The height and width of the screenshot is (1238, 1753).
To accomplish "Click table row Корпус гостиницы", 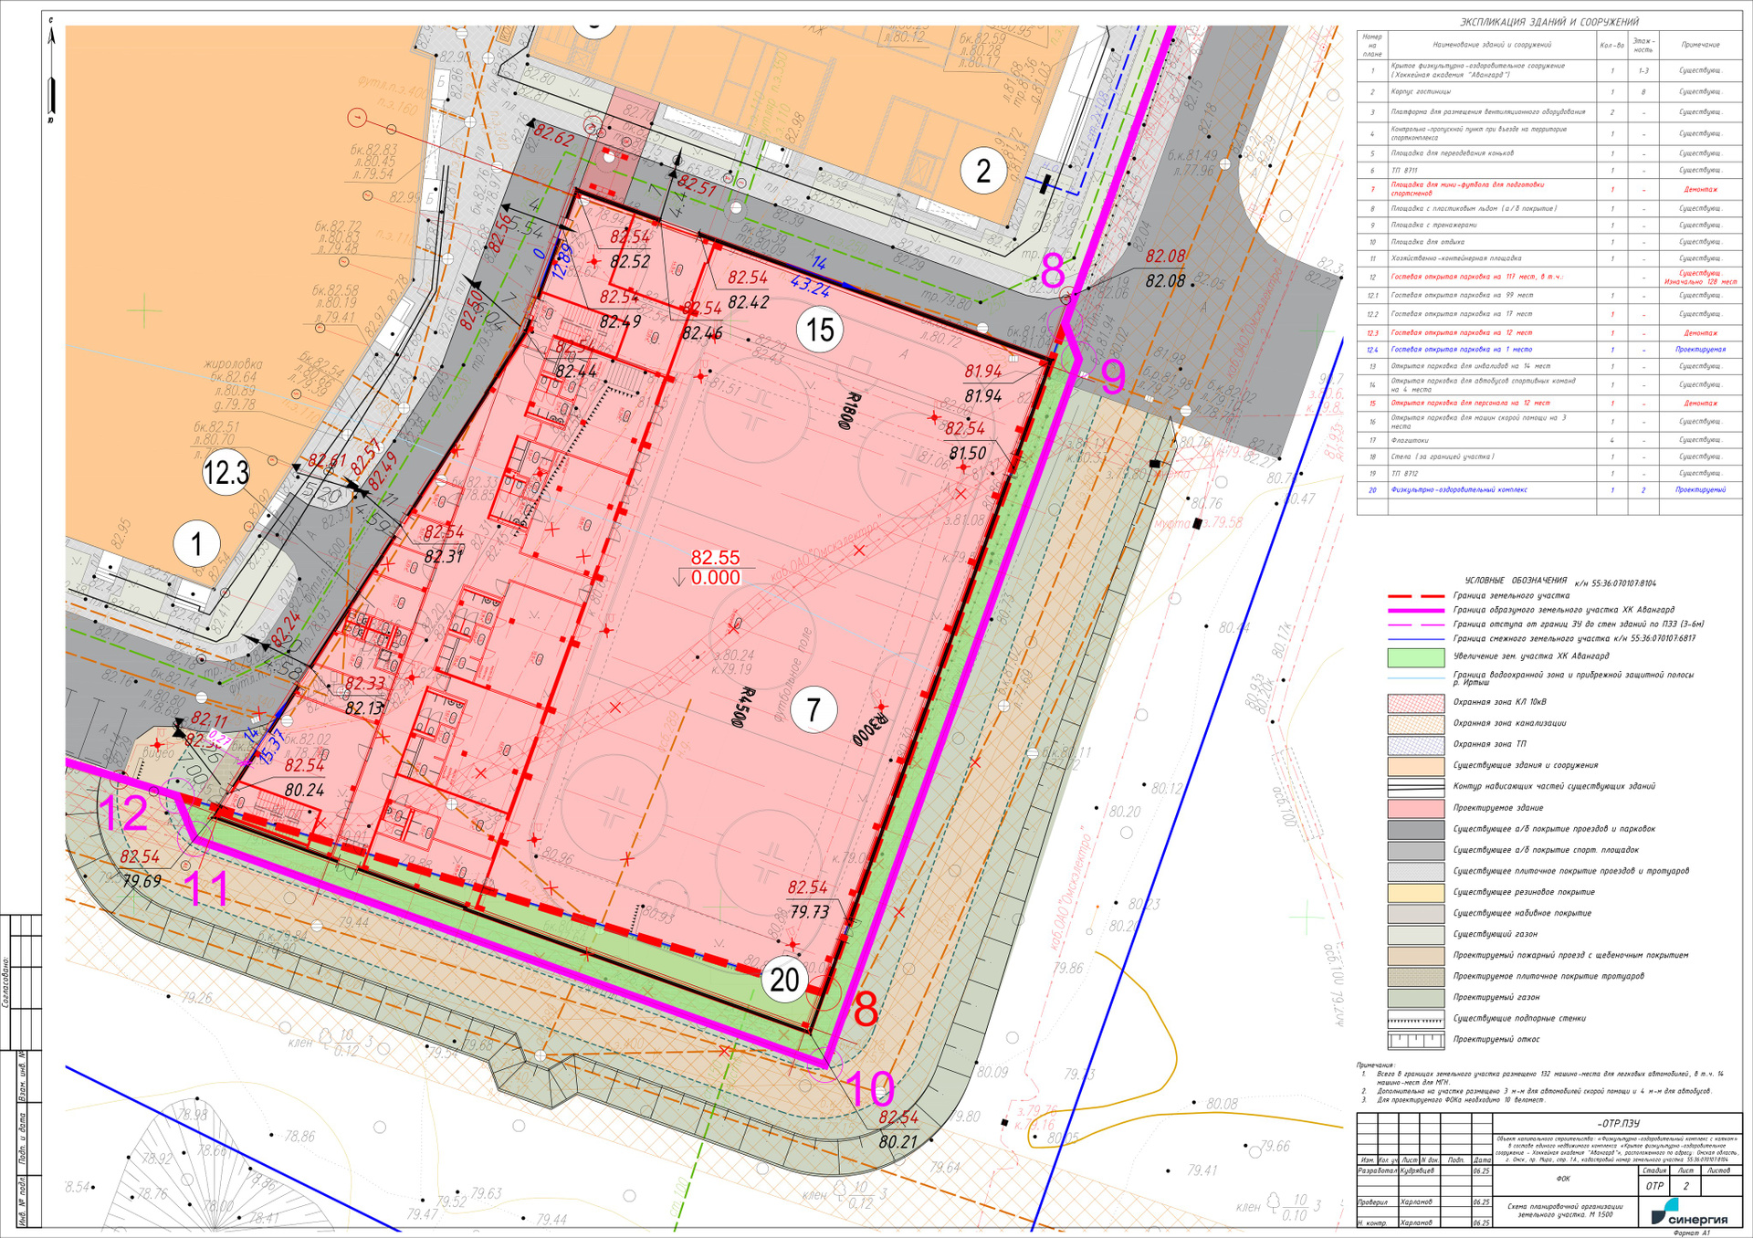I will (1548, 92).
